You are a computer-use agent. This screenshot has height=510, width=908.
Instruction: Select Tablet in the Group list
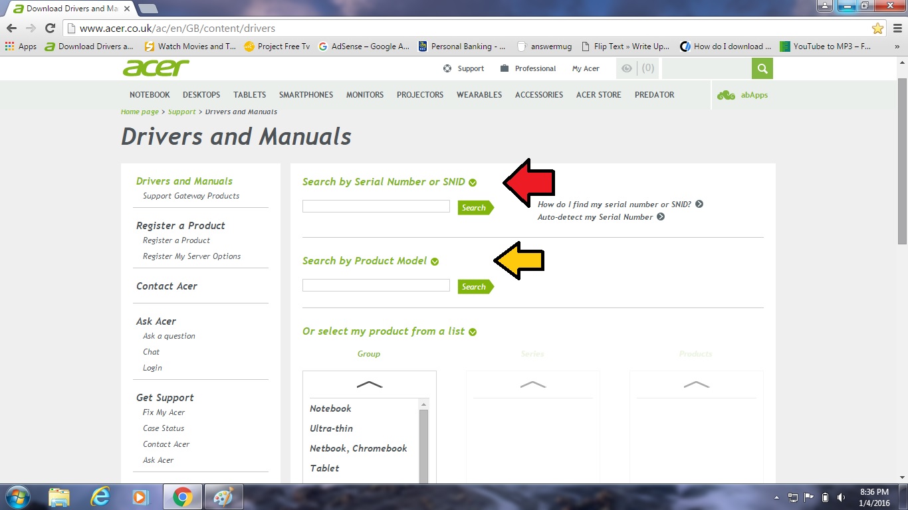click(x=324, y=468)
